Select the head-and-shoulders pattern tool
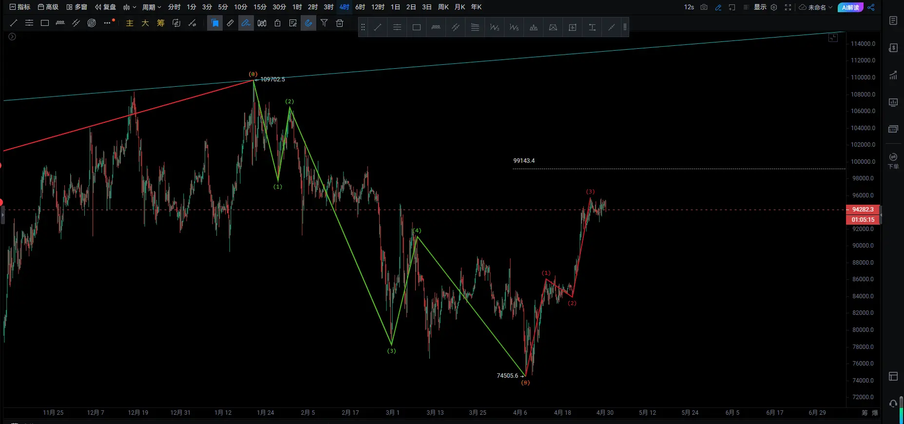This screenshot has width=904, height=424. [x=534, y=27]
